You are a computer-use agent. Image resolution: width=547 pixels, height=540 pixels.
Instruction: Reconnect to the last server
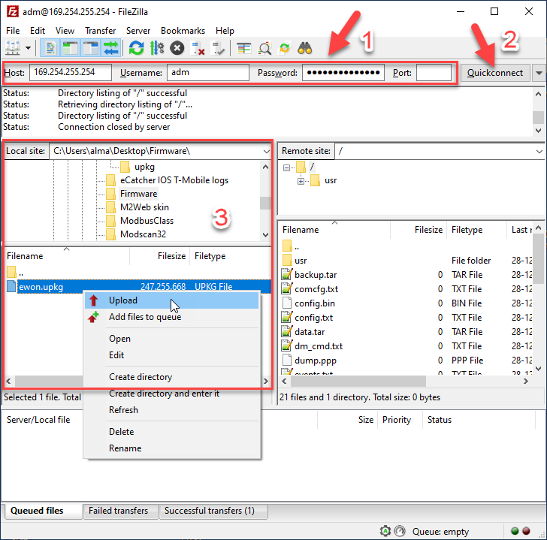click(218, 48)
